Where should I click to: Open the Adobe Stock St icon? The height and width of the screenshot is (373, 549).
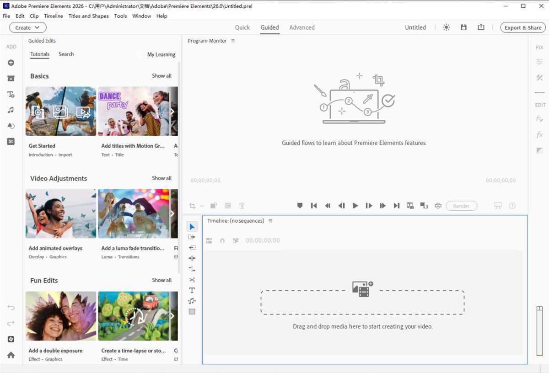pyautogui.click(x=11, y=142)
